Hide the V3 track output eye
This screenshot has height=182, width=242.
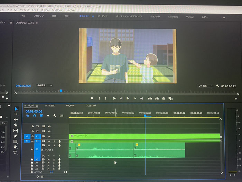pos(49,127)
